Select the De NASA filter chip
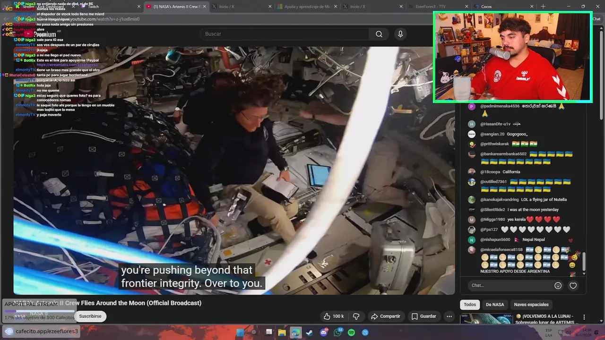The width and height of the screenshot is (605, 340). [495, 305]
